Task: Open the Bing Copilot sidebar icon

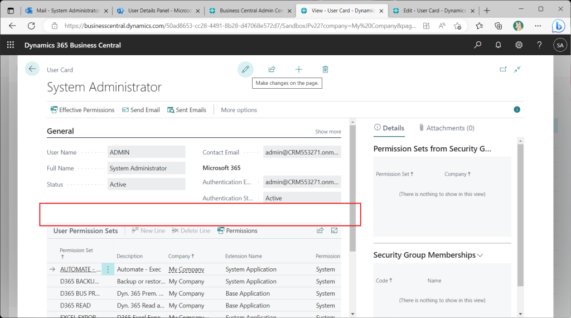Action: [x=558, y=26]
